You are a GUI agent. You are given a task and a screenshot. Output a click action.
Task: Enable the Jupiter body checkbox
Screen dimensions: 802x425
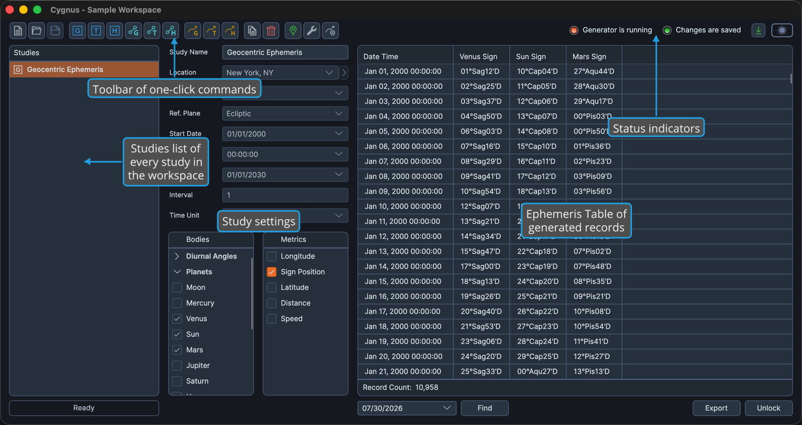pos(177,366)
